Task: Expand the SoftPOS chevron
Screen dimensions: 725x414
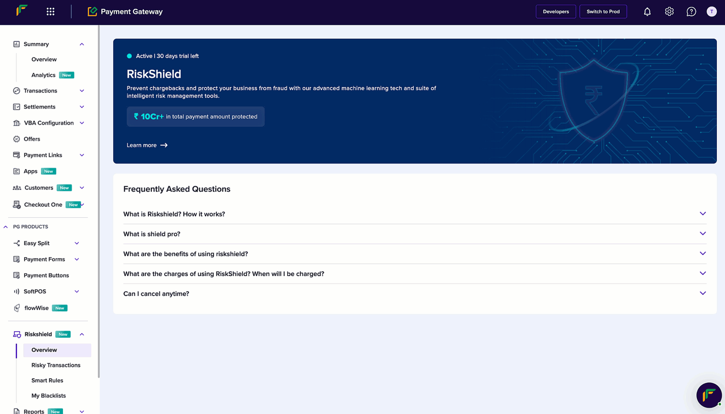Action: 77,291
